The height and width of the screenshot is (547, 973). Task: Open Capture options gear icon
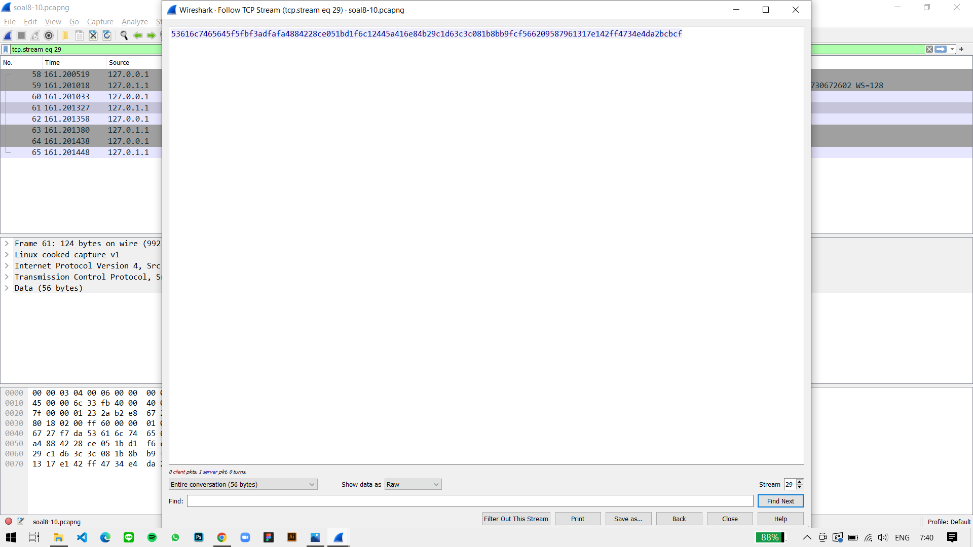(x=49, y=35)
